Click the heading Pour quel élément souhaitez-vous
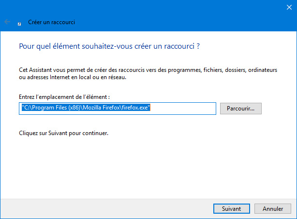 coord(109,46)
